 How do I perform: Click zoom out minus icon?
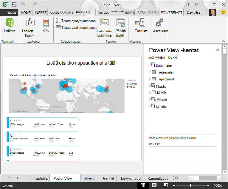[x=174, y=185]
